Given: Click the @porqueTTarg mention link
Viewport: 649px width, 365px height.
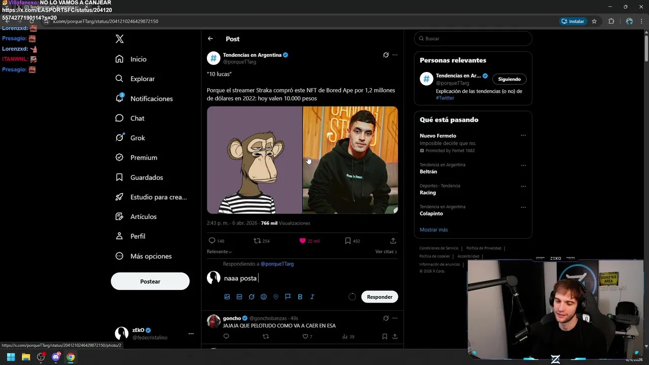Looking at the screenshot, I should 277,264.
